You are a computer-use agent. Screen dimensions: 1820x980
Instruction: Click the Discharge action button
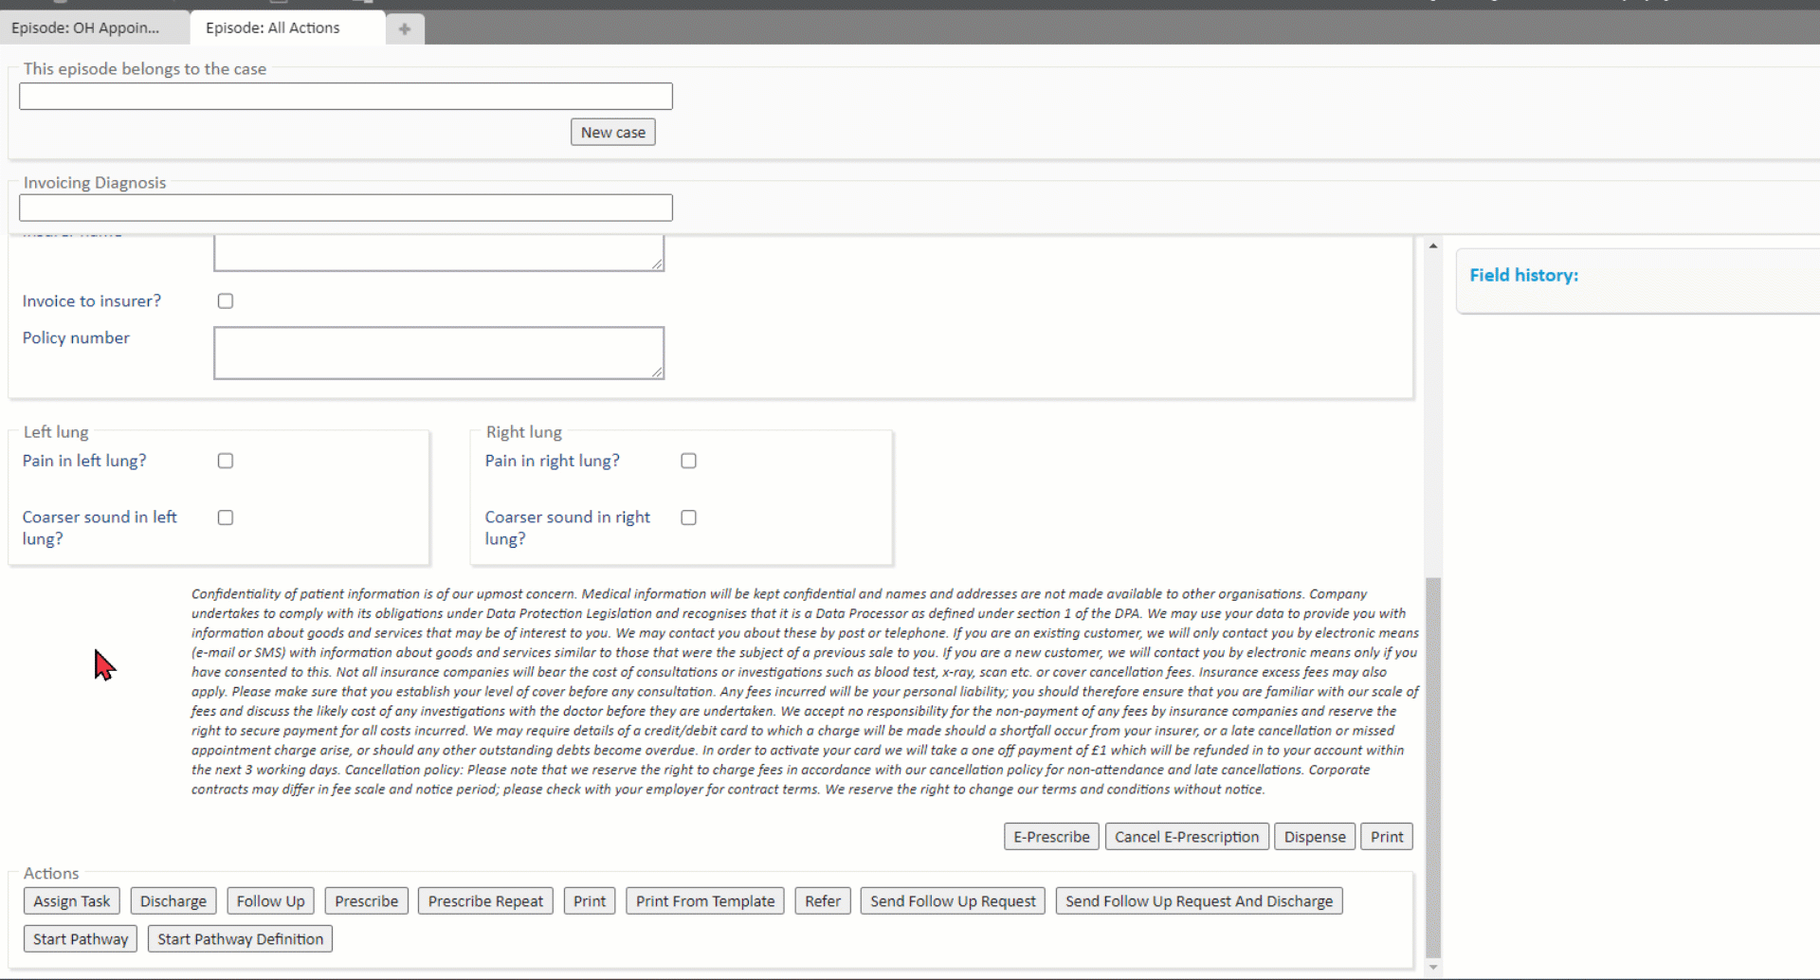click(x=173, y=901)
